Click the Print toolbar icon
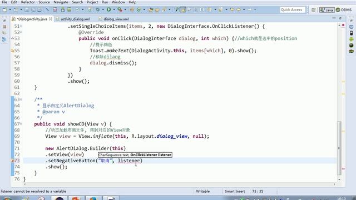This screenshot has width=356, height=200. 39,9
